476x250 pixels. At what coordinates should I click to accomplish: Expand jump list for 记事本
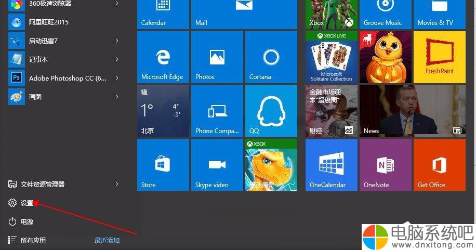pos(117,60)
